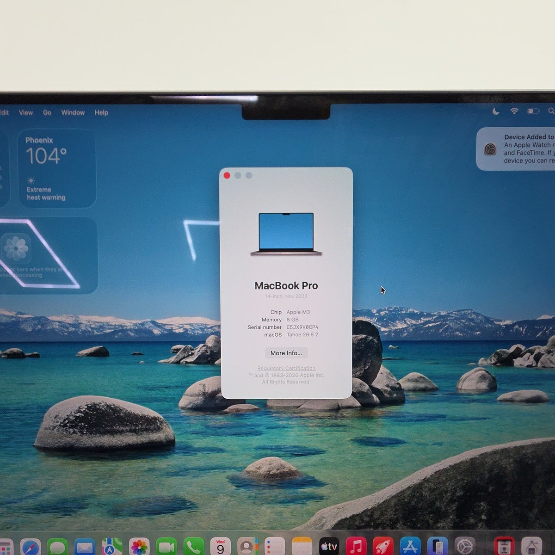Open the Help menu
This screenshot has width=555, height=555.
pos(101,112)
